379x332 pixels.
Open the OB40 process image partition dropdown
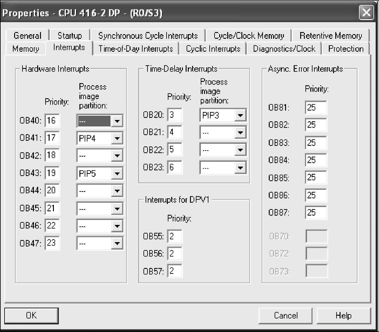pyautogui.click(x=117, y=121)
